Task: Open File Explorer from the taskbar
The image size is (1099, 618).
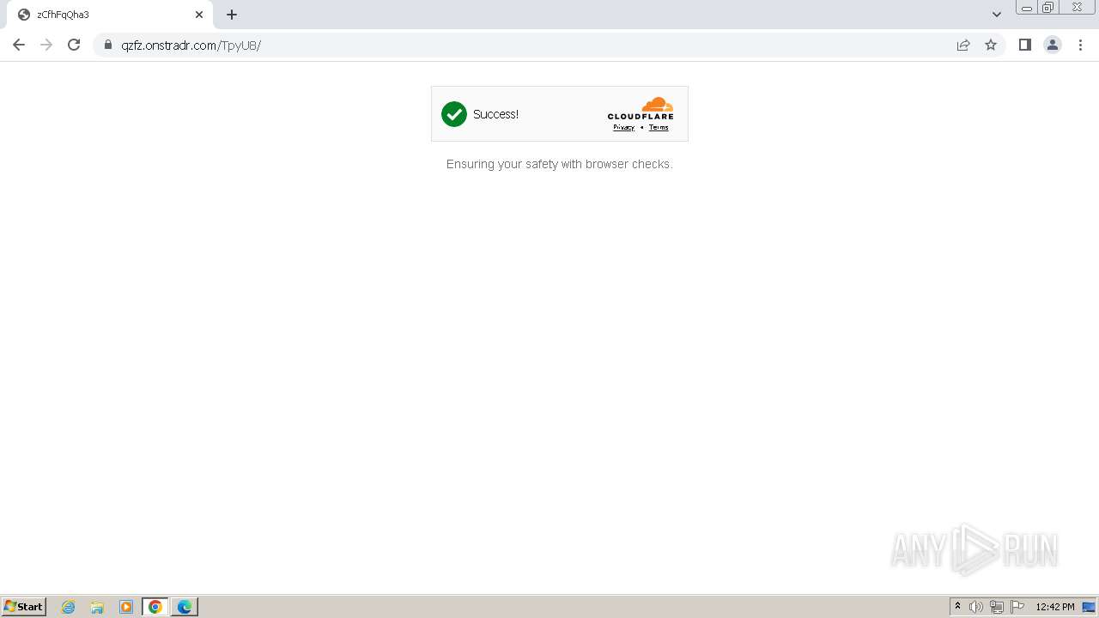Action: click(x=97, y=607)
